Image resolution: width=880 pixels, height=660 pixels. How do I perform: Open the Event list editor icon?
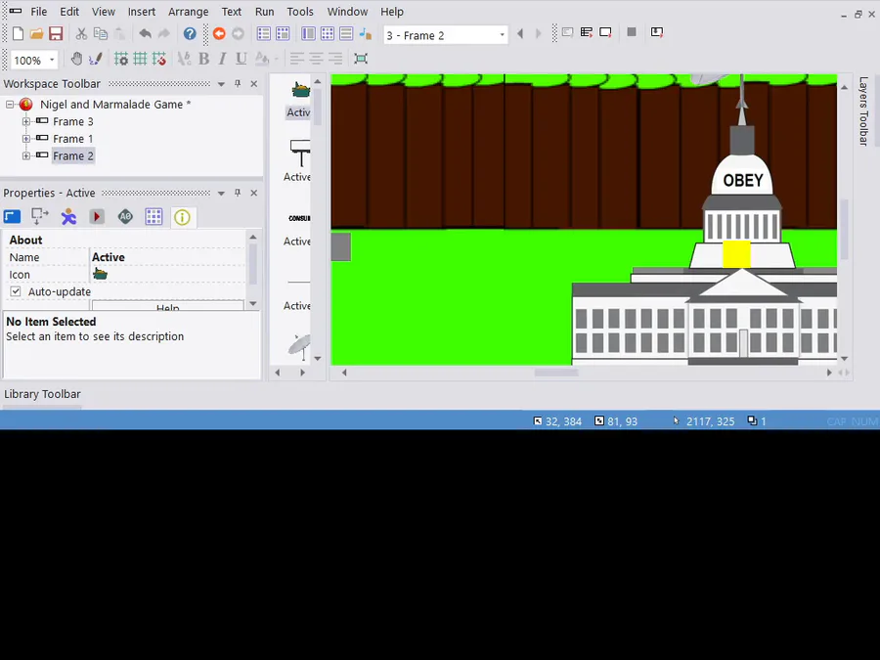point(346,33)
